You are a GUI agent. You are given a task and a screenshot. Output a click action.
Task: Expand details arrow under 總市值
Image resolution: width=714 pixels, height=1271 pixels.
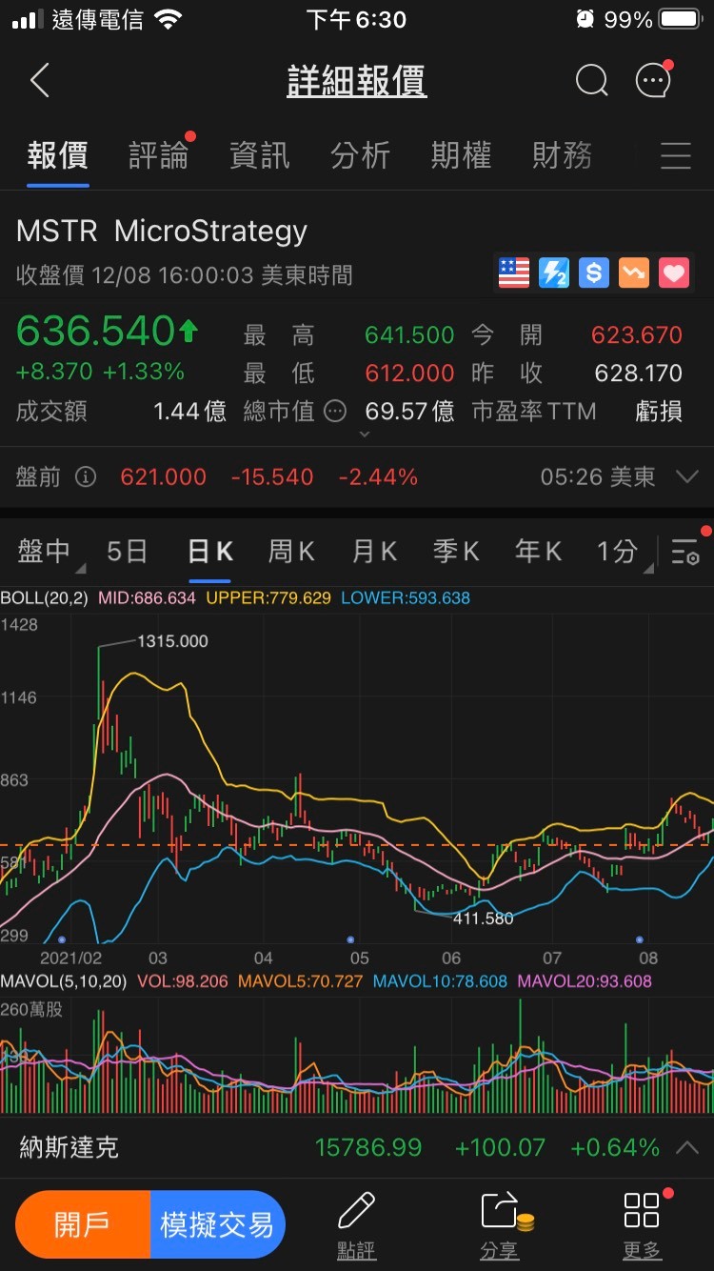(365, 434)
